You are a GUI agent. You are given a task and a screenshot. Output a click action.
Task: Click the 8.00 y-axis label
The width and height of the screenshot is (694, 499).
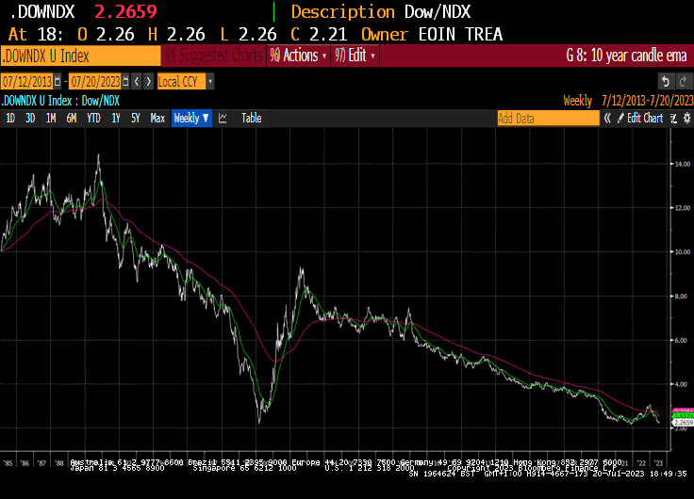point(682,297)
